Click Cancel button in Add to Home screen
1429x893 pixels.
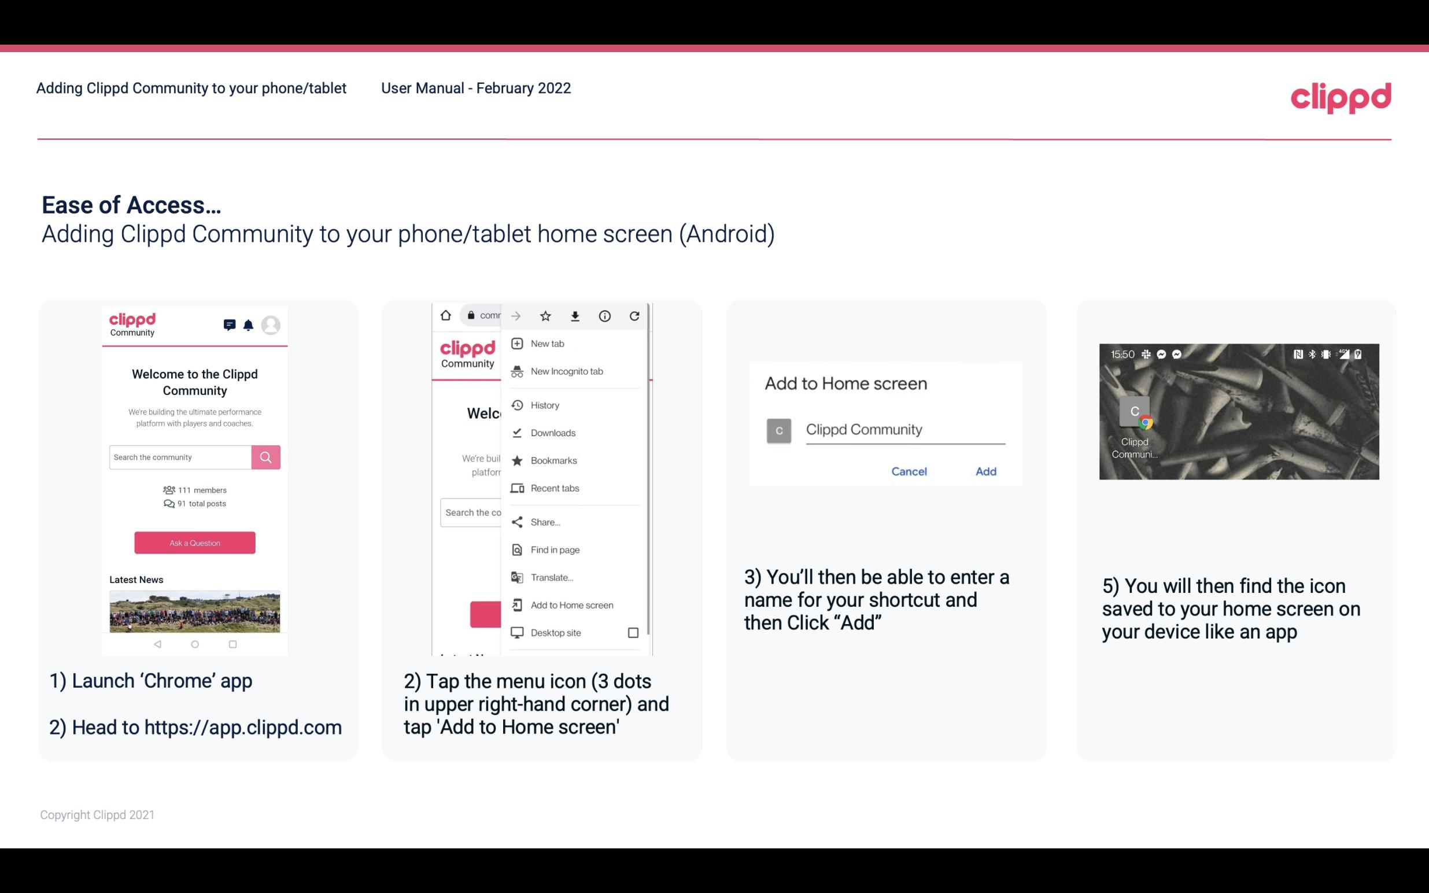click(909, 471)
